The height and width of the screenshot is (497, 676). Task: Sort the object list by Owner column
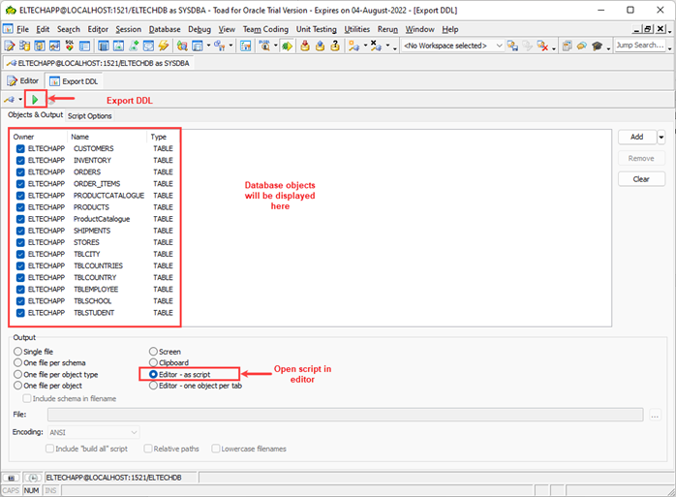pos(39,137)
